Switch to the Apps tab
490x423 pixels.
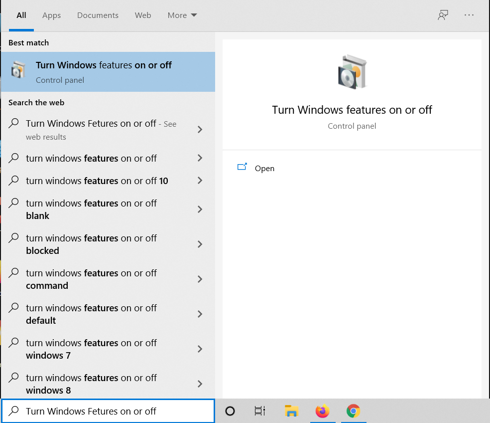51,15
